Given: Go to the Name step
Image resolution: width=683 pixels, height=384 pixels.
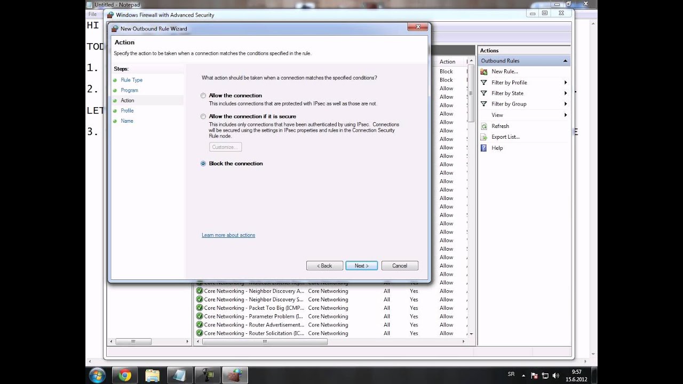Looking at the screenshot, I should 127,121.
